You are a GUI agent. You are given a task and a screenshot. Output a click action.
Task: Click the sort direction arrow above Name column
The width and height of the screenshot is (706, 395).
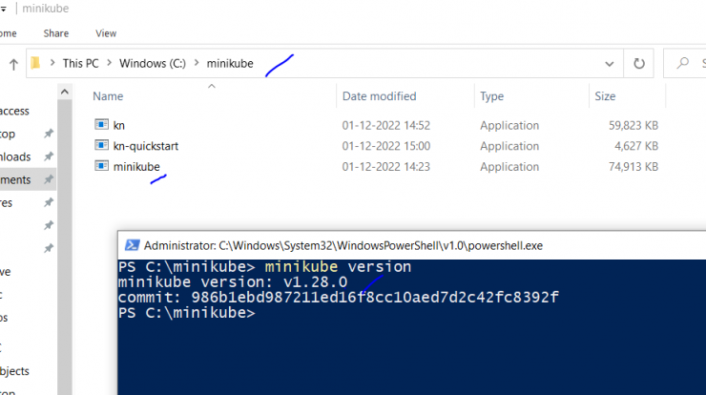[x=212, y=86]
